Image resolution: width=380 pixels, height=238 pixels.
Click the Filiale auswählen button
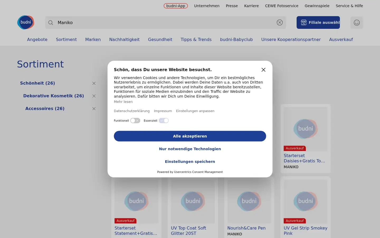click(318, 22)
